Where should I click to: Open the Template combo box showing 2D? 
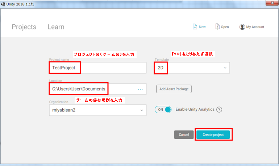(192, 68)
